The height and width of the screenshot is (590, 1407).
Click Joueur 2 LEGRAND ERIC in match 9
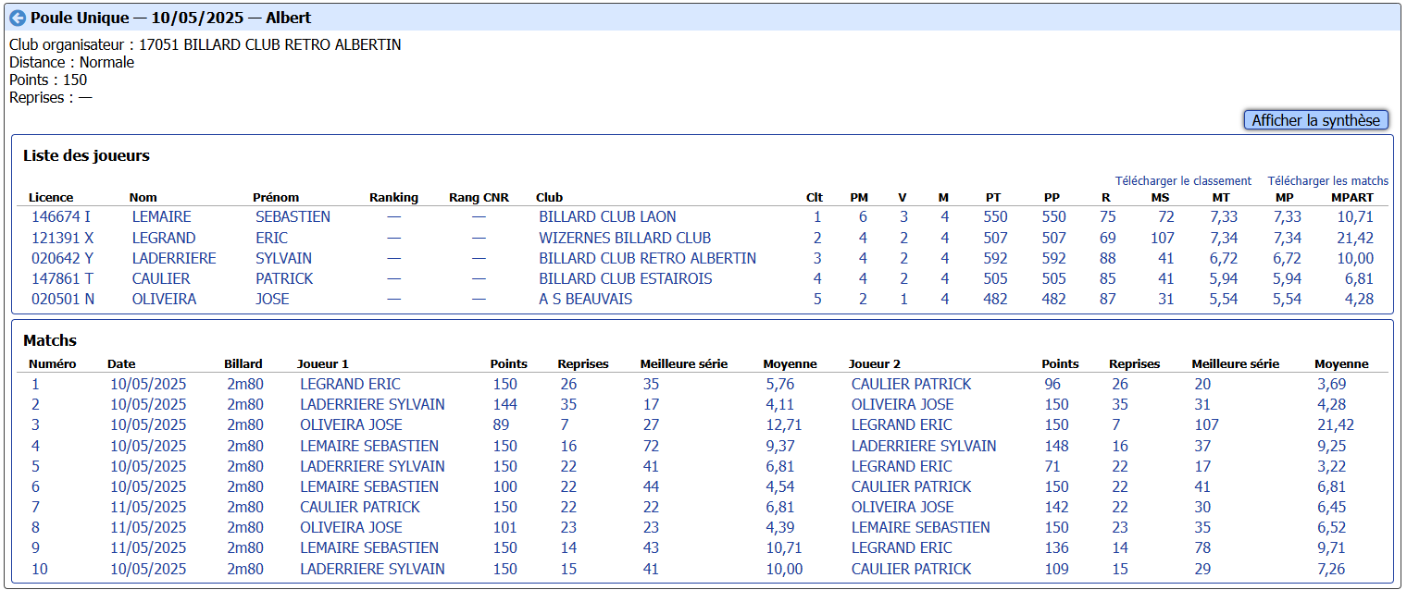point(902,547)
